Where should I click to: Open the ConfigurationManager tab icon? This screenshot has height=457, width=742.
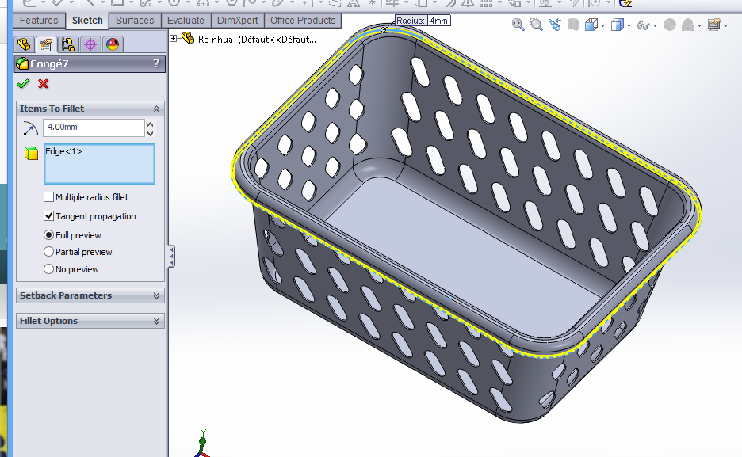click(68, 44)
